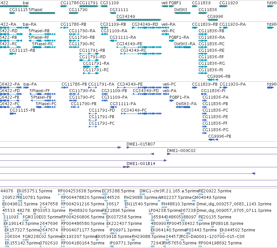Click transcript CG11786-RB
Viewport: 277px width, 248px height.
pos(73,24)
